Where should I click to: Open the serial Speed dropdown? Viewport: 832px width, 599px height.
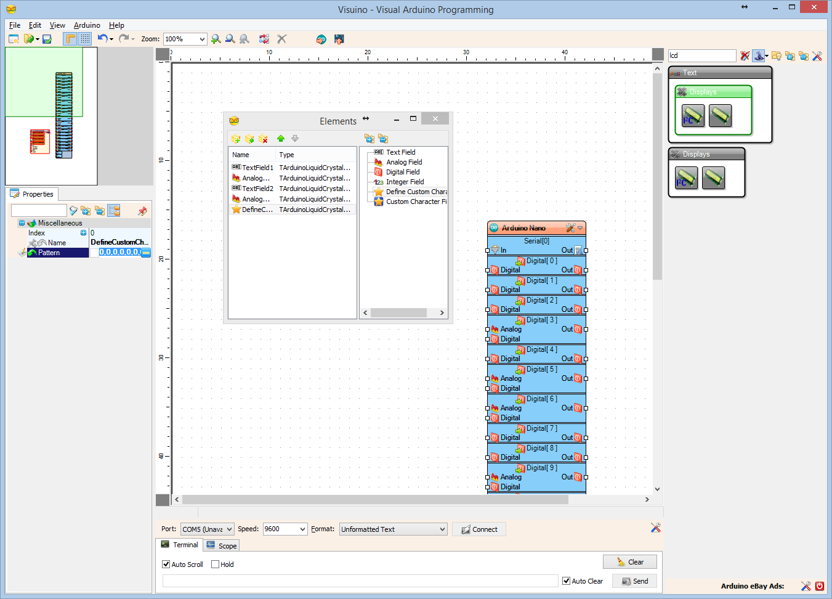click(x=302, y=529)
